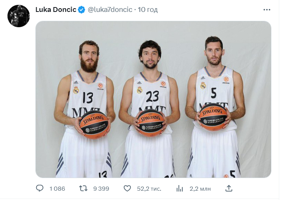Viewport: 293px width, 200px height.
Task: Click the 2,2 млн views count
Action: tap(201, 188)
